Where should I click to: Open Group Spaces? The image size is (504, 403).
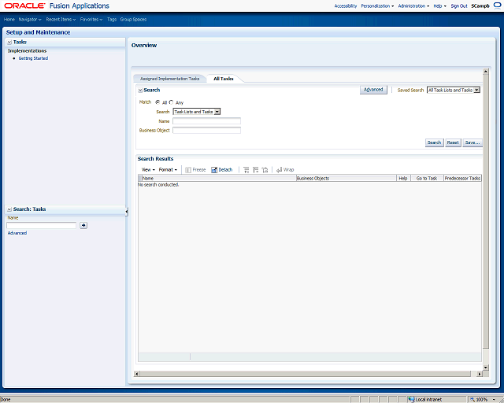click(x=133, y=19)
